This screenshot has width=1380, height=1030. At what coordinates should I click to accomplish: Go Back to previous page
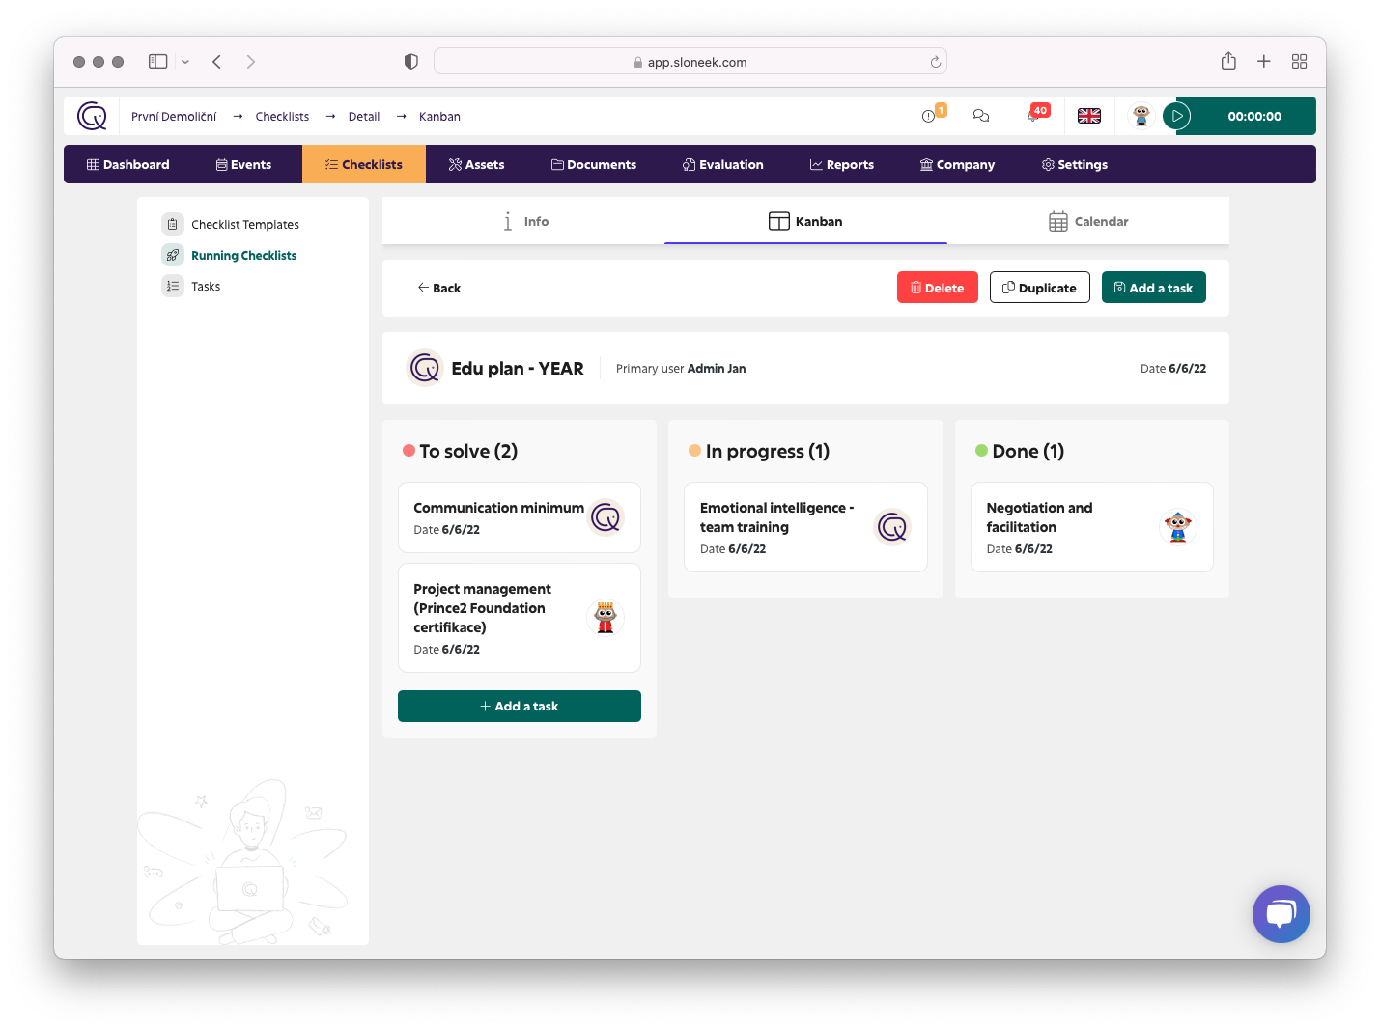click(439, 288)
